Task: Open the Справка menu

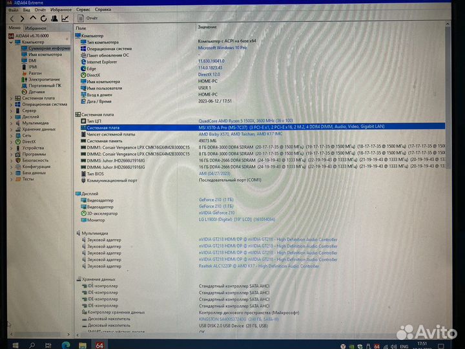Action: click(103, 10)
